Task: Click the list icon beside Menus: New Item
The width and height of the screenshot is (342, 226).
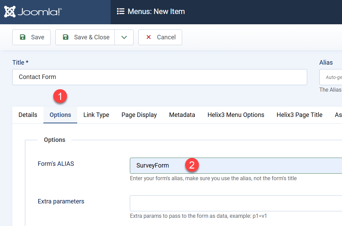Action: click(x=121, y=11)
